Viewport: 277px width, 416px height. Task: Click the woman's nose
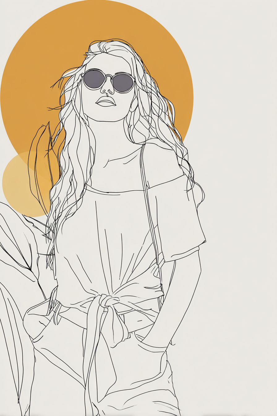tap(107, 90)
